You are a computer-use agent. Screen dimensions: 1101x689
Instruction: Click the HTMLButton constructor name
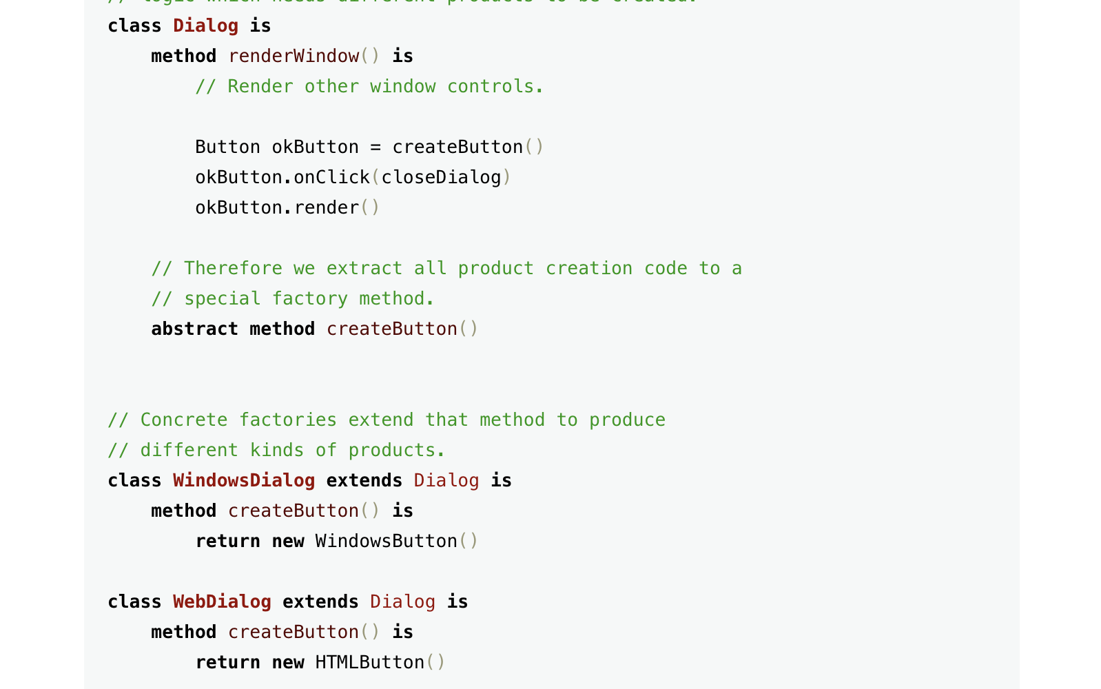(369, 663)
